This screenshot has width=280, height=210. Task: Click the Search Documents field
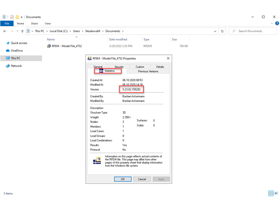[x=253, y=31]
